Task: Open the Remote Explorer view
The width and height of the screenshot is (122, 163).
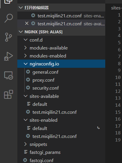Action: click(9, 75)
